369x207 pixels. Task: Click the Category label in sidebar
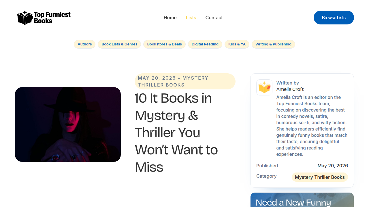tap(266, 176)
